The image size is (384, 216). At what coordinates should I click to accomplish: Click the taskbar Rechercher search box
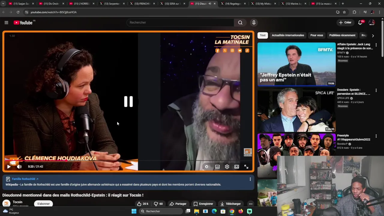[161, 211]
